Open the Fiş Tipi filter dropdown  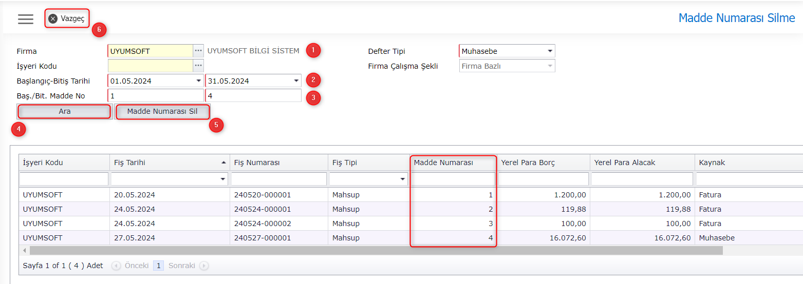[403, 179]
